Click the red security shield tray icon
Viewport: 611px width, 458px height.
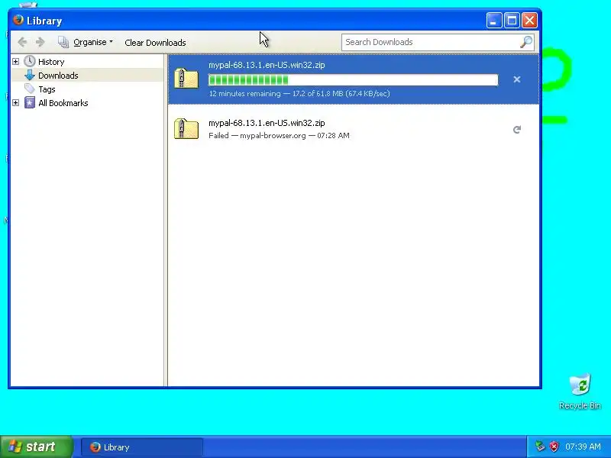point(554,447)
